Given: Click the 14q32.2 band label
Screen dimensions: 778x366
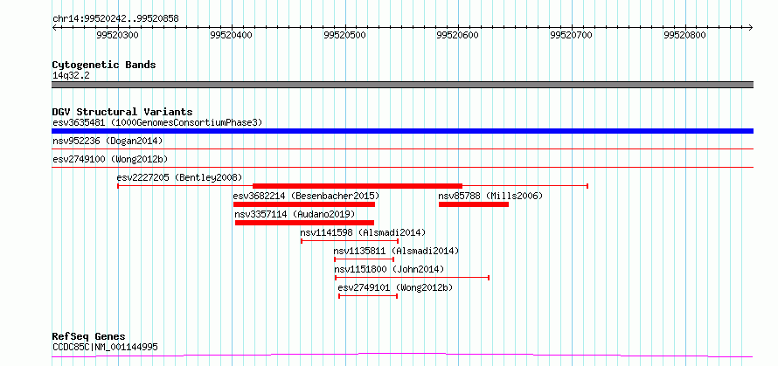Looking at the screenshot, I should point(71,75).
